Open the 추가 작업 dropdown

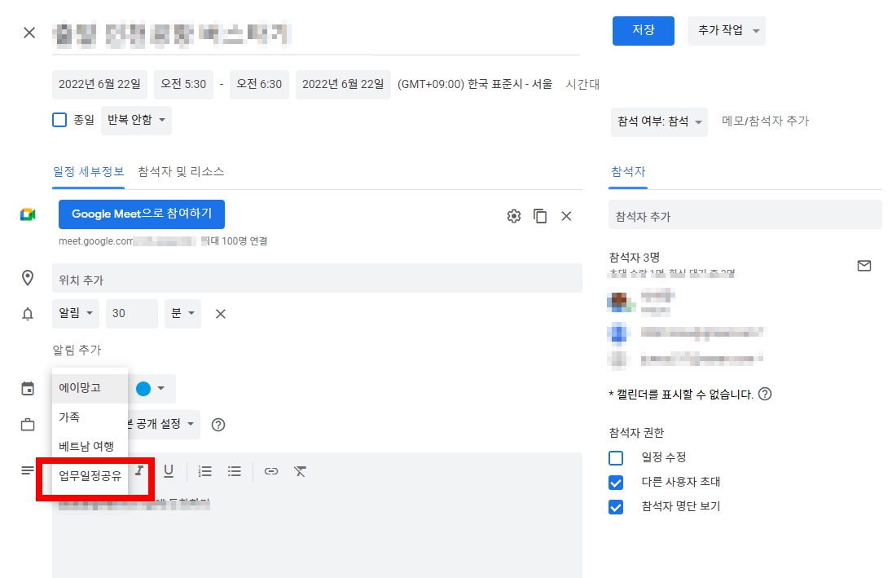(726, 30)
